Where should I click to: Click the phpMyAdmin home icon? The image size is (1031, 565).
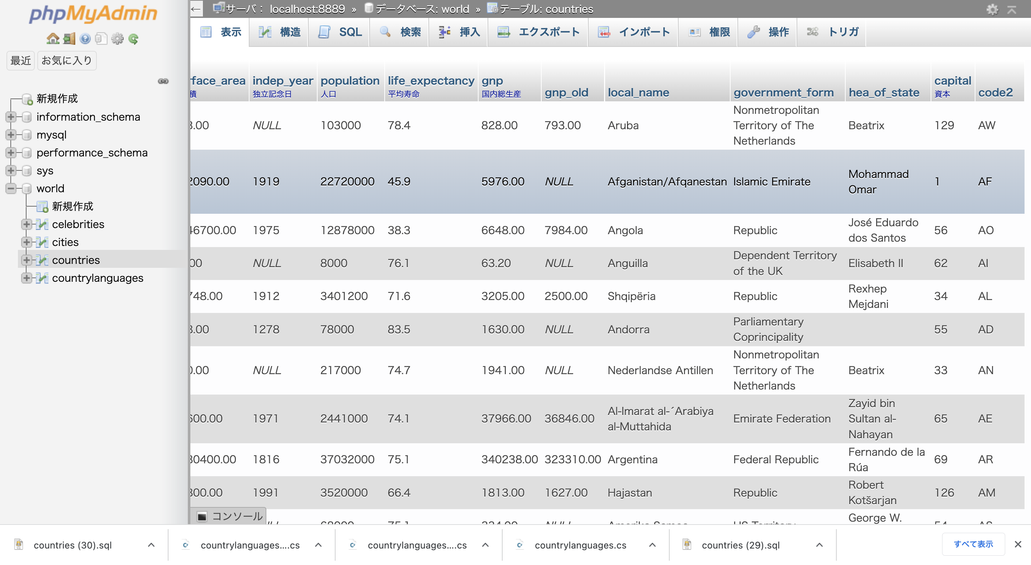(53, 39)
